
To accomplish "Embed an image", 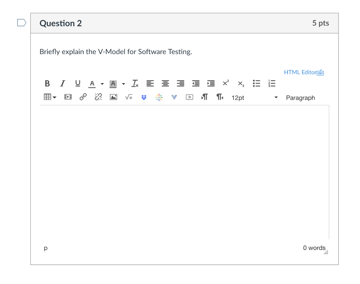I will tap(113, 97).
